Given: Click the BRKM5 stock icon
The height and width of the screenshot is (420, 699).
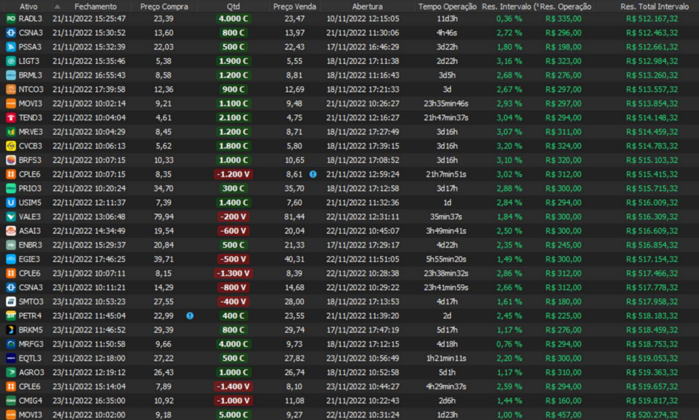Looking at the screenshot, I should (x=11, y=330).
